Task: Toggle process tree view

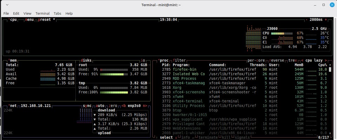Action: pos(292,61)
